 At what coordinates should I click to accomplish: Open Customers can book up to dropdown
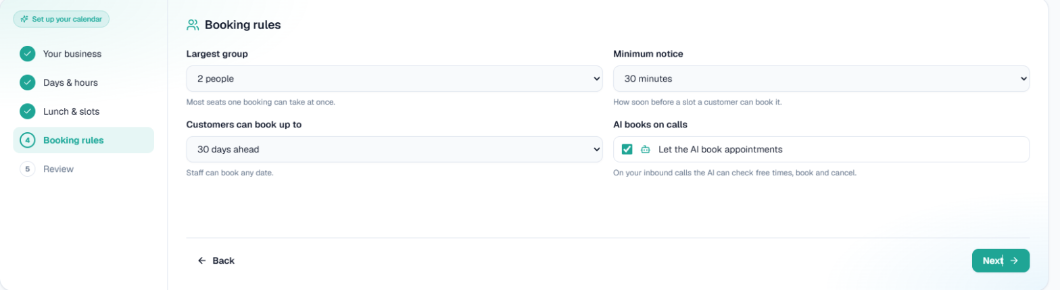tap(394, 149)
